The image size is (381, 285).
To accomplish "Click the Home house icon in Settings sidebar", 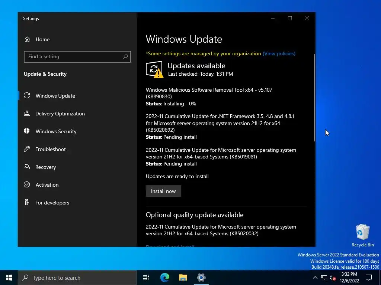I will pyautogui.click(x=27, y=39).
